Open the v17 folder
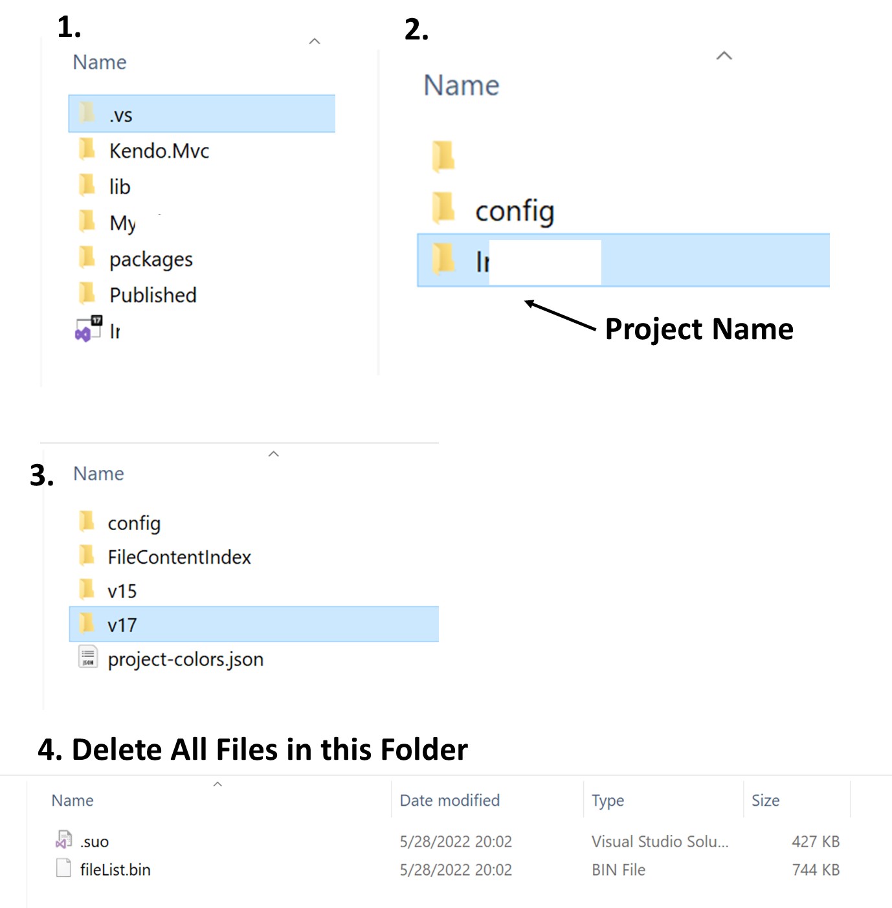892x908 pixels. click(x=123, y=625)
